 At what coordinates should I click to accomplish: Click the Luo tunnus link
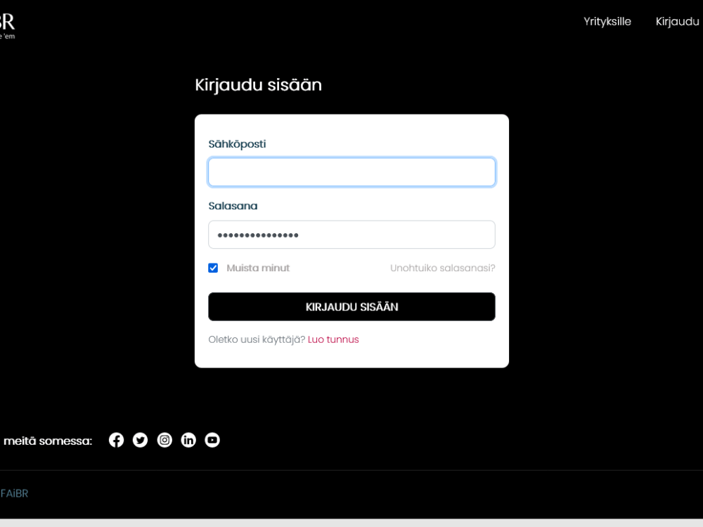tap(333, 339)
